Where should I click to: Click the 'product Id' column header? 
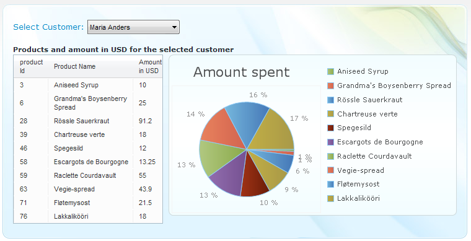click(x=31, y=66)
